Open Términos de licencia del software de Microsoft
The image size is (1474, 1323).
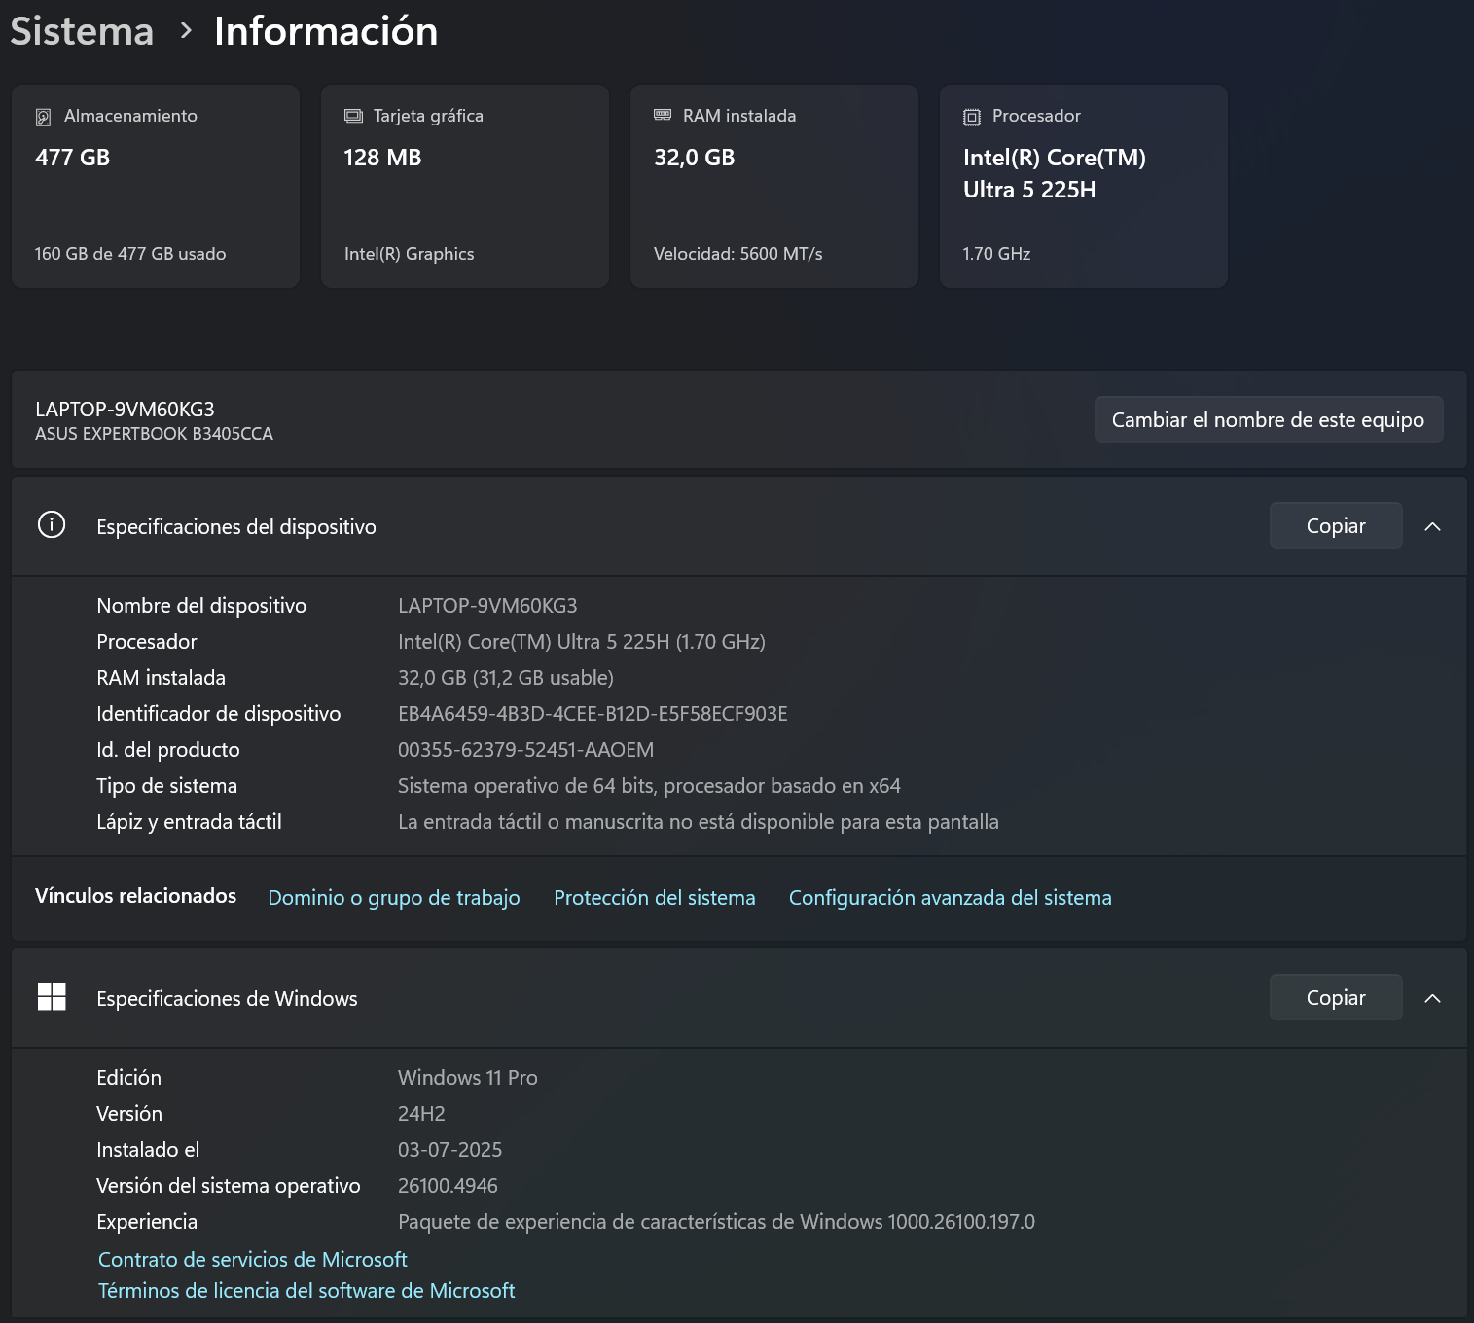point(306,1291)
